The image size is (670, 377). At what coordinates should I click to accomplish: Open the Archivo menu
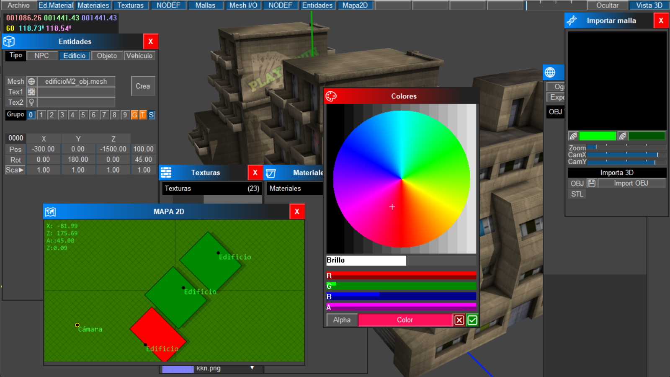click(x=18, y=5)
